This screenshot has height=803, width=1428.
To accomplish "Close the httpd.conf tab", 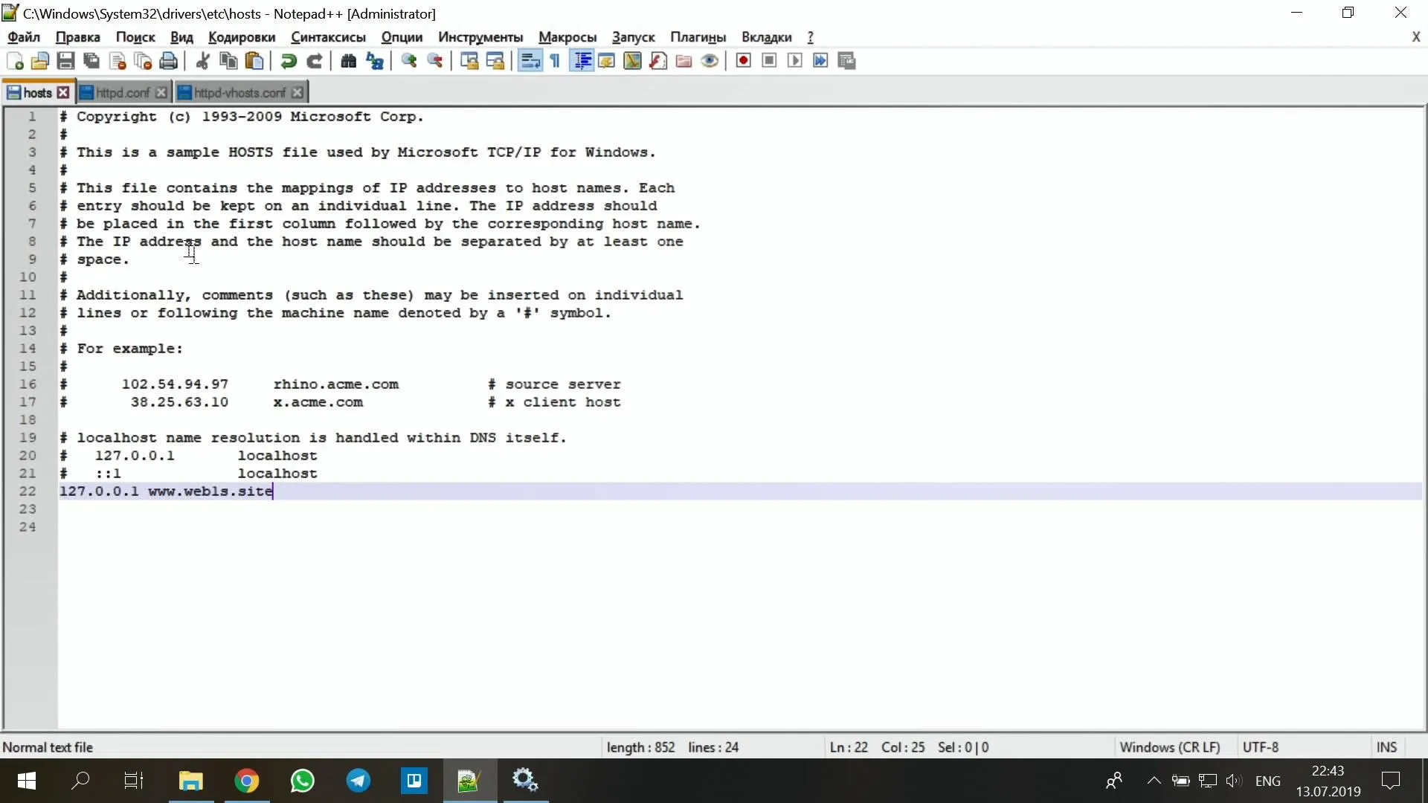I will 161,92.
